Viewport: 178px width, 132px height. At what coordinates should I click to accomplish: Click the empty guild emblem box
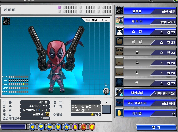pyautogui.click(x=106, y=109)
